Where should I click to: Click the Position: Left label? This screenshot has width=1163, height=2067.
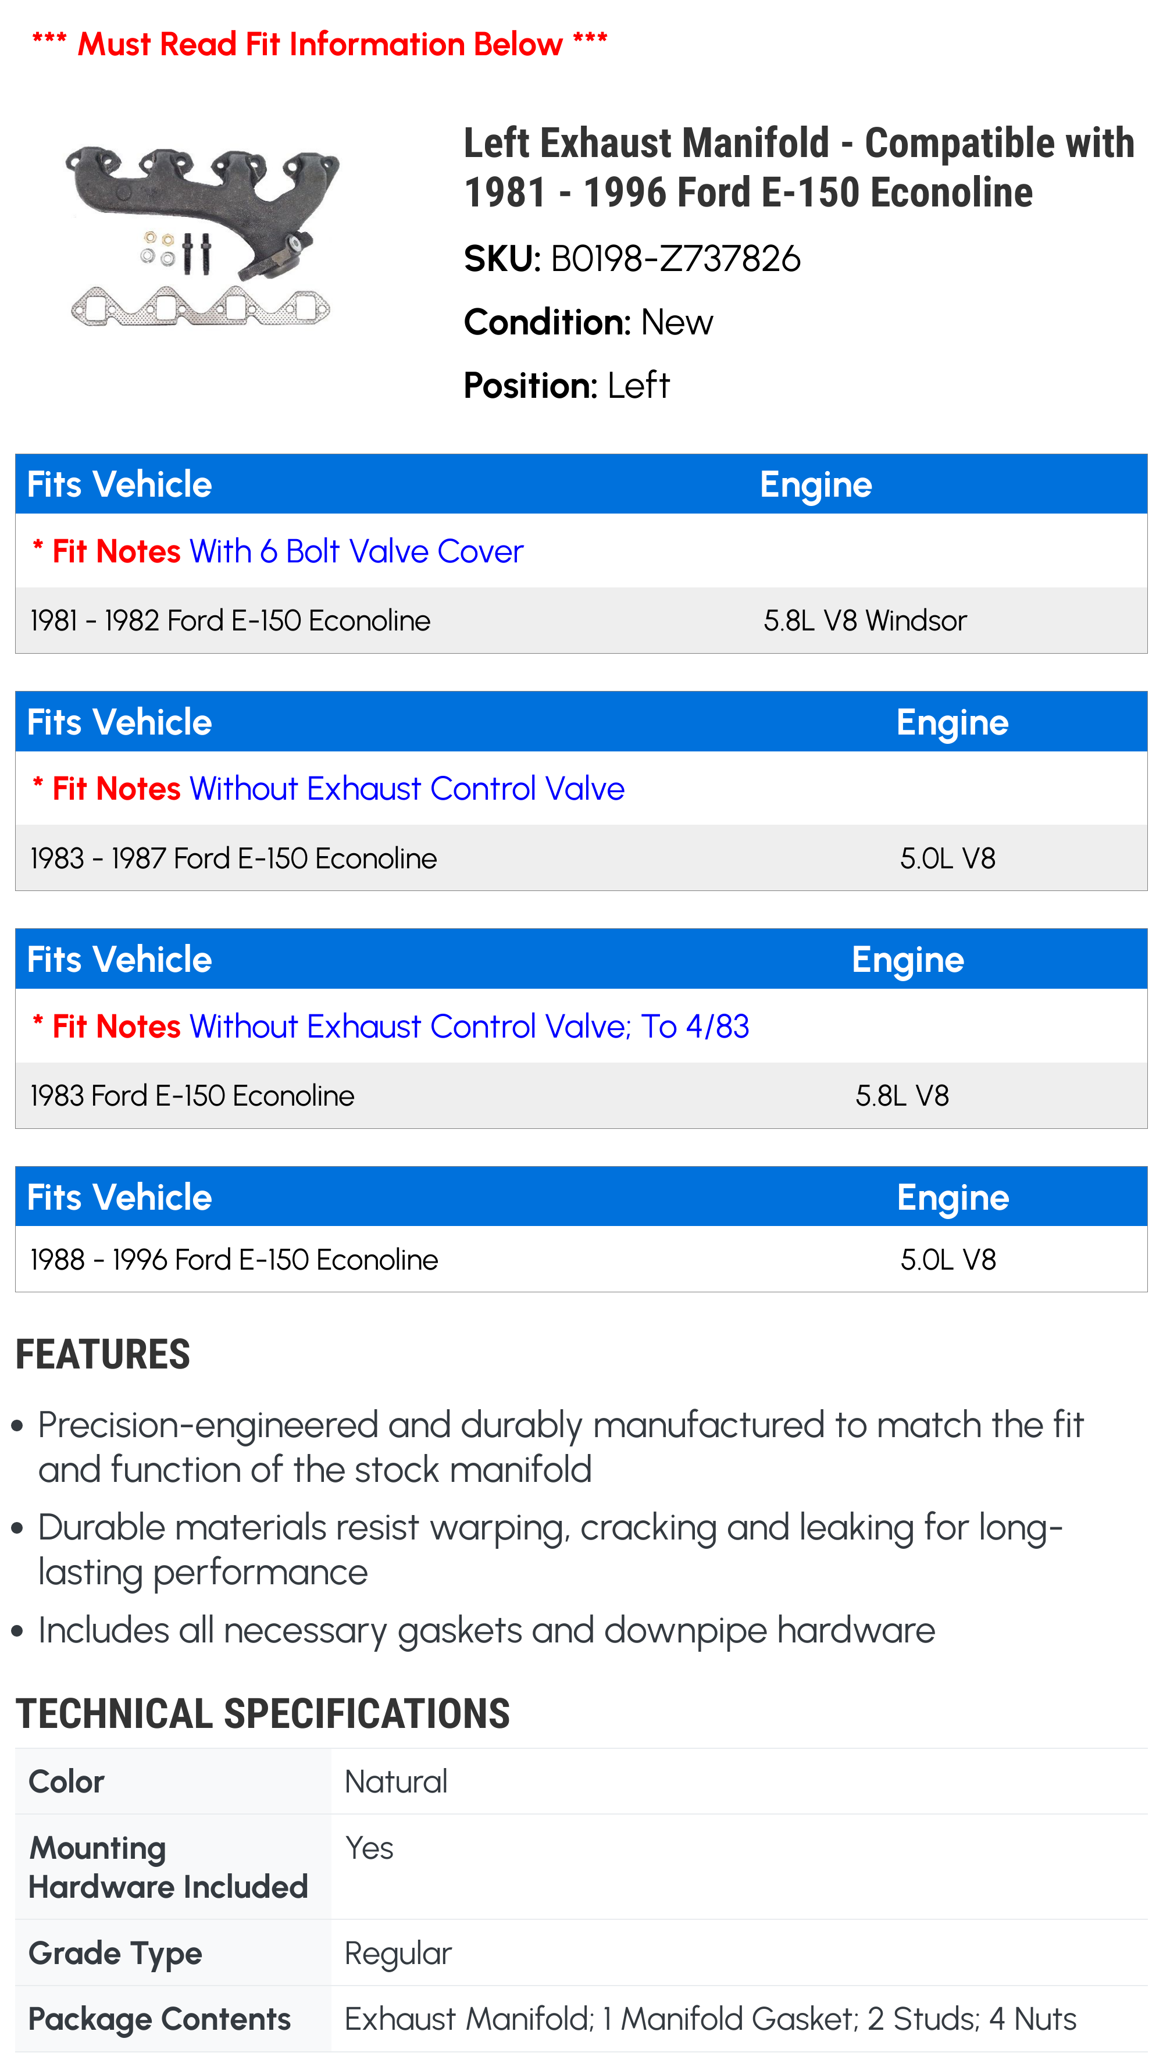click(x=566, y=386)
